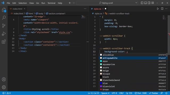Expand the command center dropdown chevron
This screenshot has width=170, height=95.
tap(136, 3)
